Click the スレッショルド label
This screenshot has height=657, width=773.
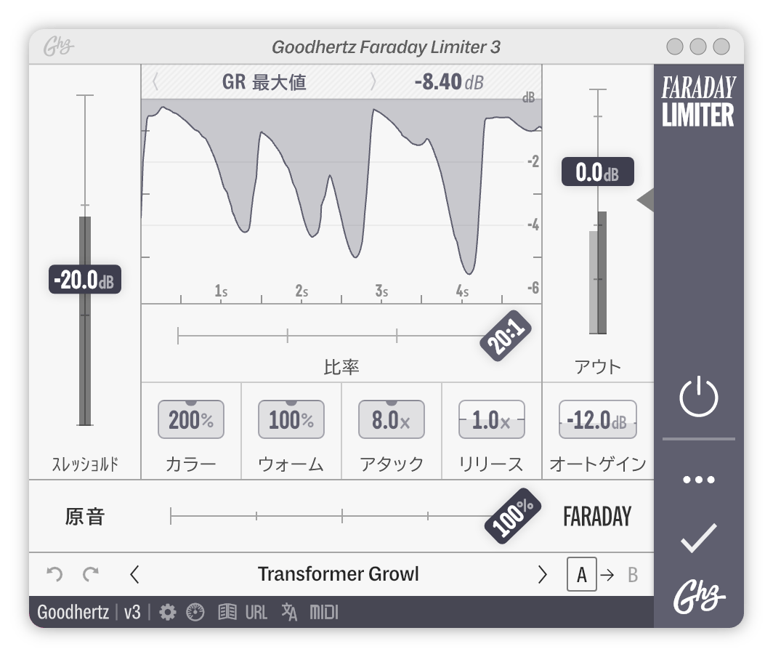[85, 464]
